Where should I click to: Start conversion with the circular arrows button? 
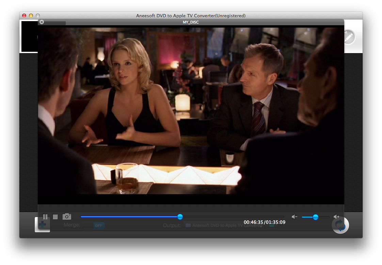(x=340, y=225)
